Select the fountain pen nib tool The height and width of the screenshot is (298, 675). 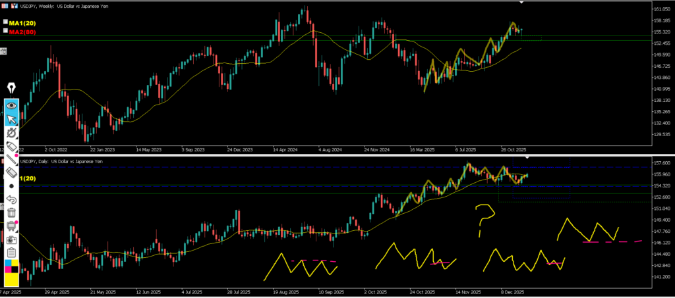pos(11,89)
